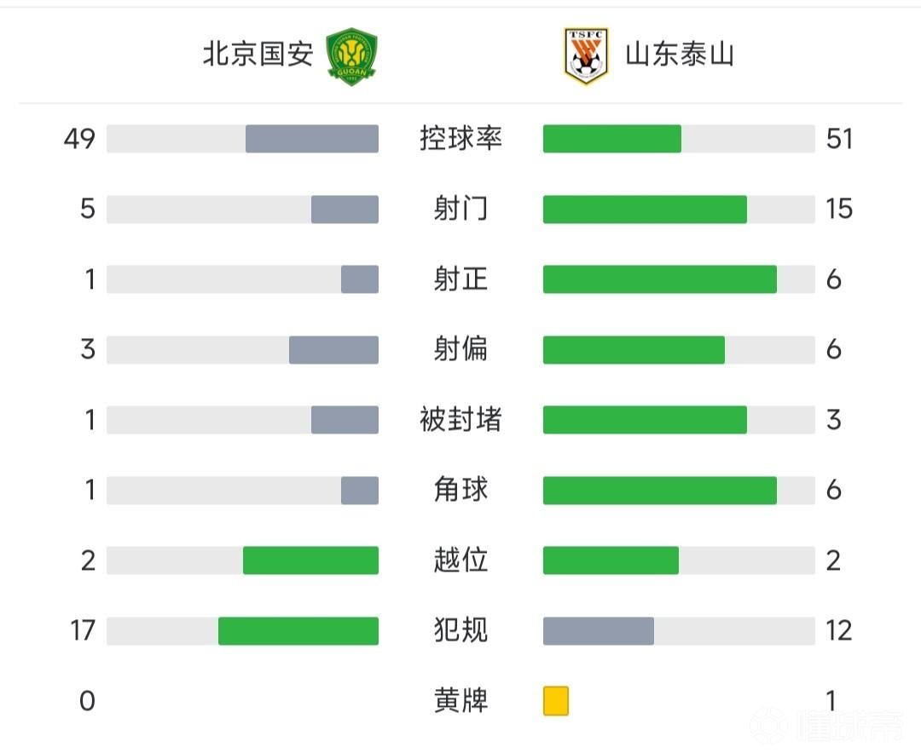This screenshot has height=753, width=921.
Task: Click Shandong's gray fouls bar
Action: click(599, 630)
